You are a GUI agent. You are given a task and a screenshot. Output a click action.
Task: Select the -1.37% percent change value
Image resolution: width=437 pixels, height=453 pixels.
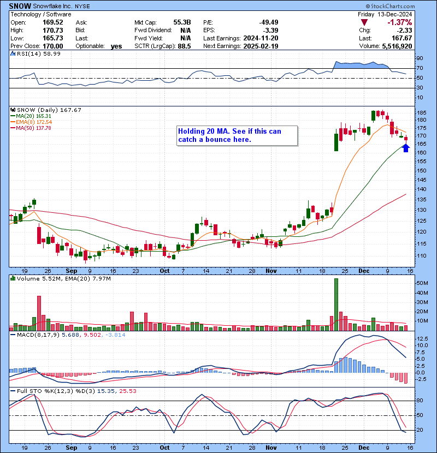[400, 22]
